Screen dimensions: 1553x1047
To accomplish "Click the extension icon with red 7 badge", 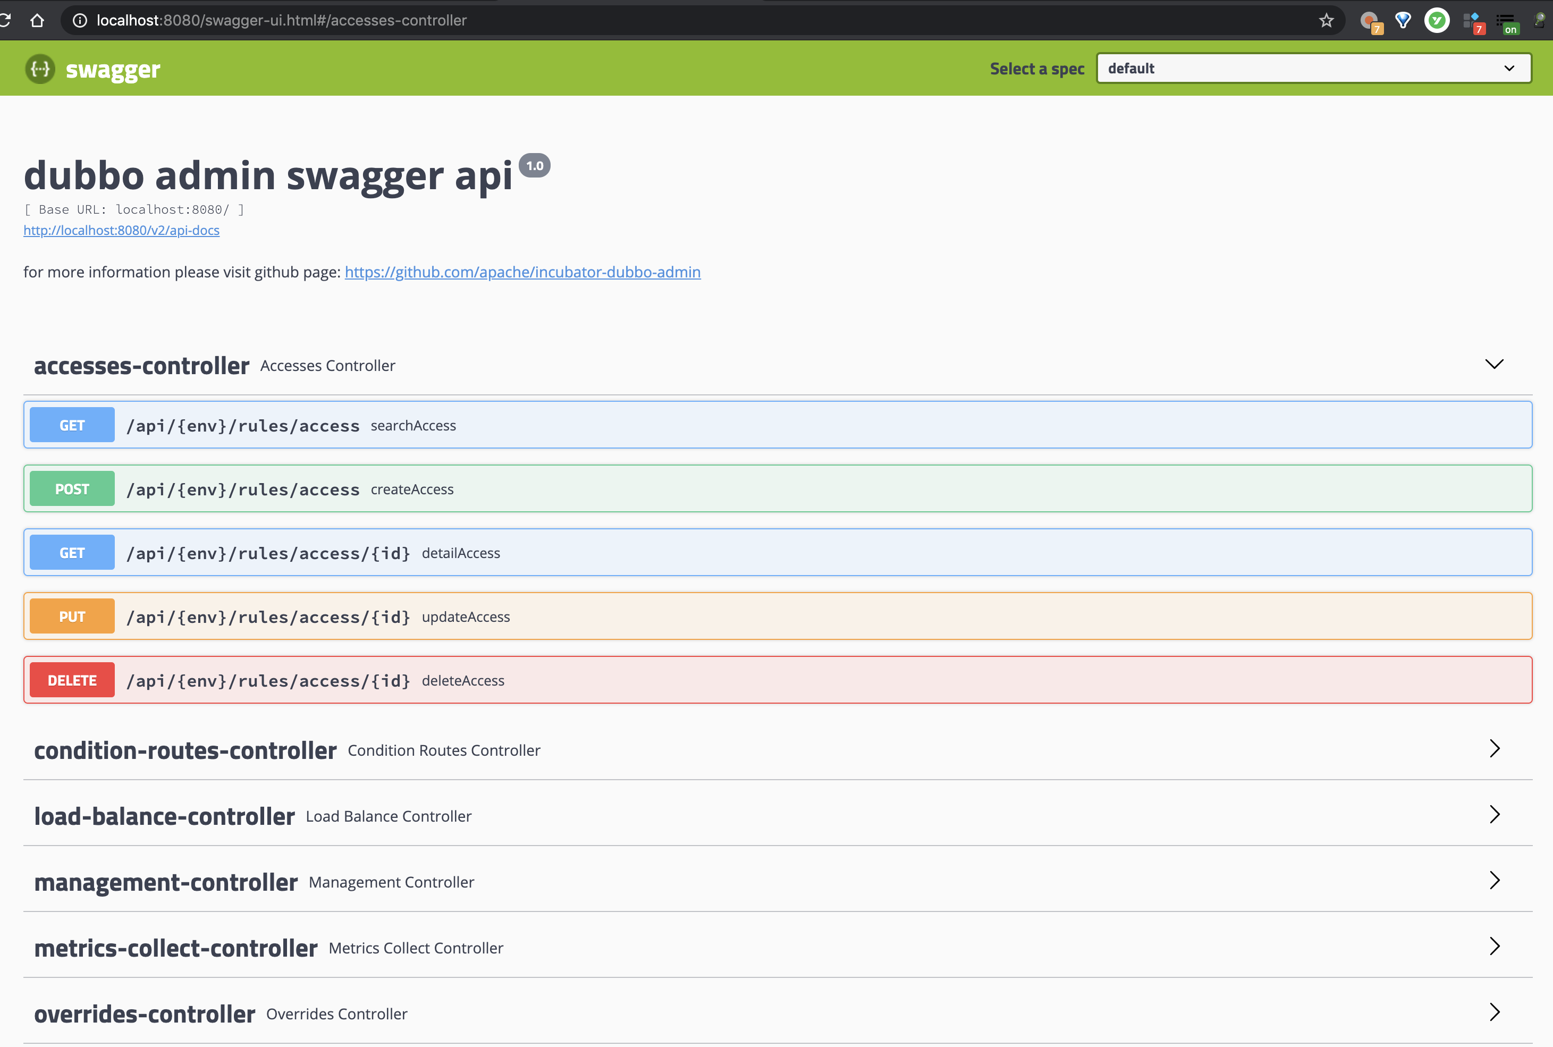I will 1473,21.
